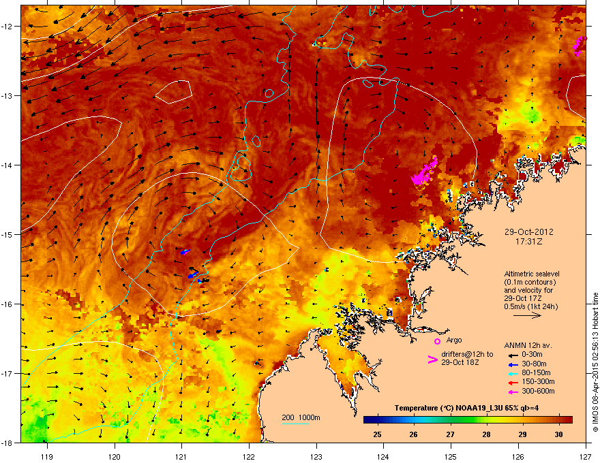The width and height of the screenshot is (600, 463).
Task: Click the latitude axis label -12
Action: 7,27
